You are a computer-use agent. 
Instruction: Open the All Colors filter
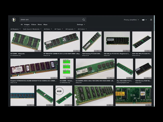pos(82,29)
